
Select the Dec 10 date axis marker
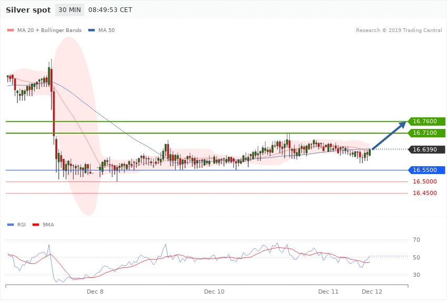point(214,291)
